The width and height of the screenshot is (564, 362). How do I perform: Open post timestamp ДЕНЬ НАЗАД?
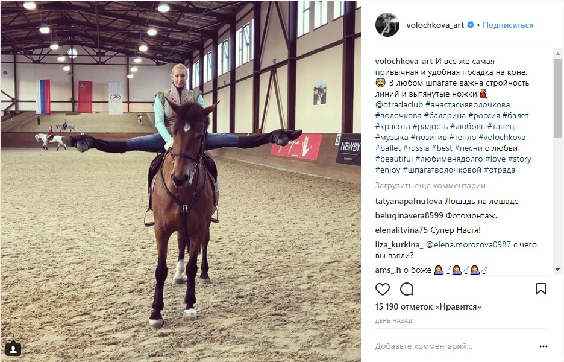[x=393, y=320]
